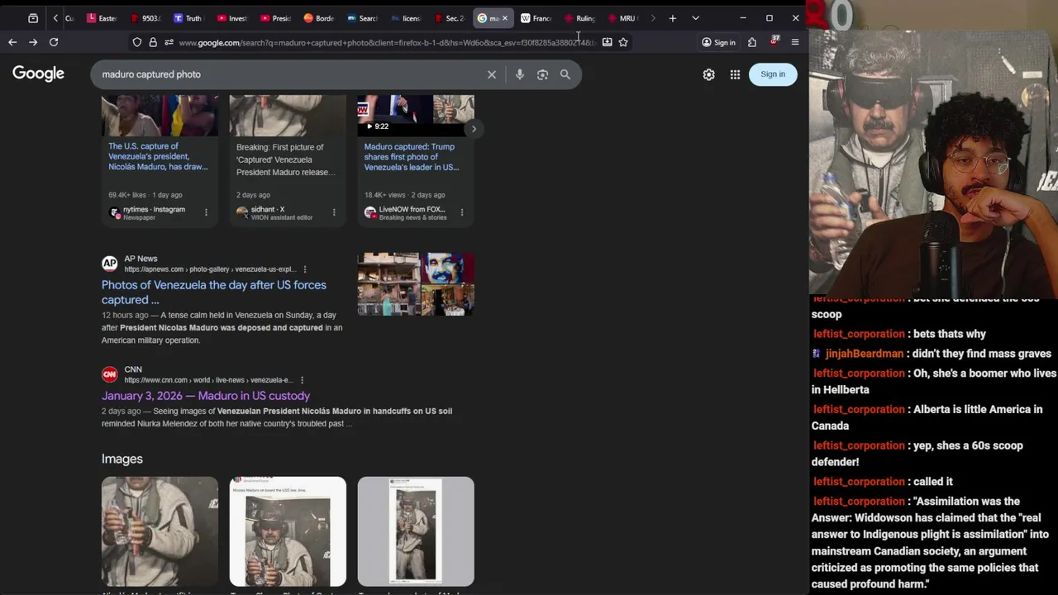Image resolution: width=1058 pixels, height=595 pixels.
Task: Click the red extension badge icon in toolbar
Action: (774, 41)
